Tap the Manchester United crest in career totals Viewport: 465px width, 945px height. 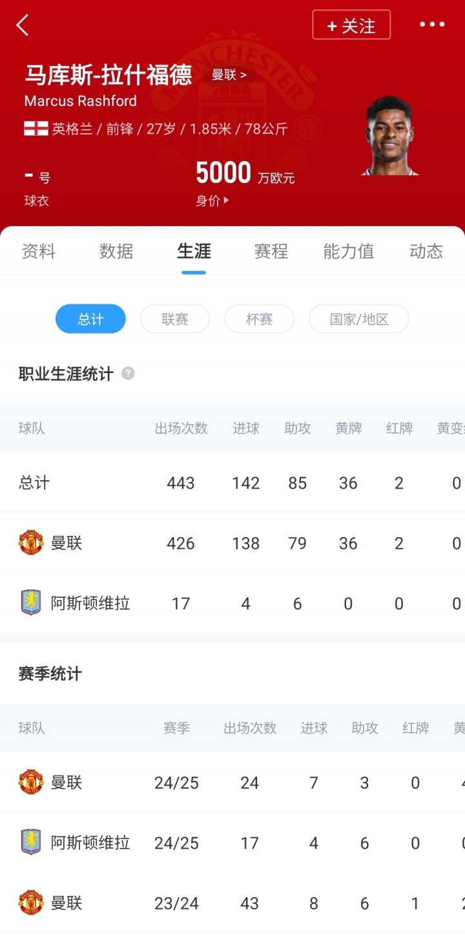point(31,543)
